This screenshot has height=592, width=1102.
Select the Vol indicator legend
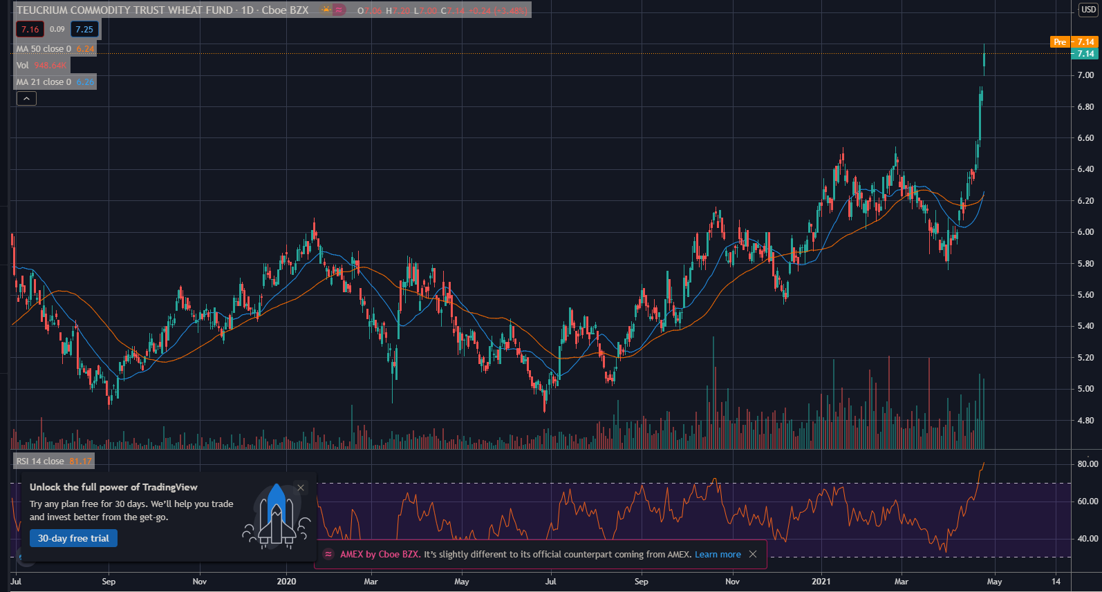coord(41,66)
